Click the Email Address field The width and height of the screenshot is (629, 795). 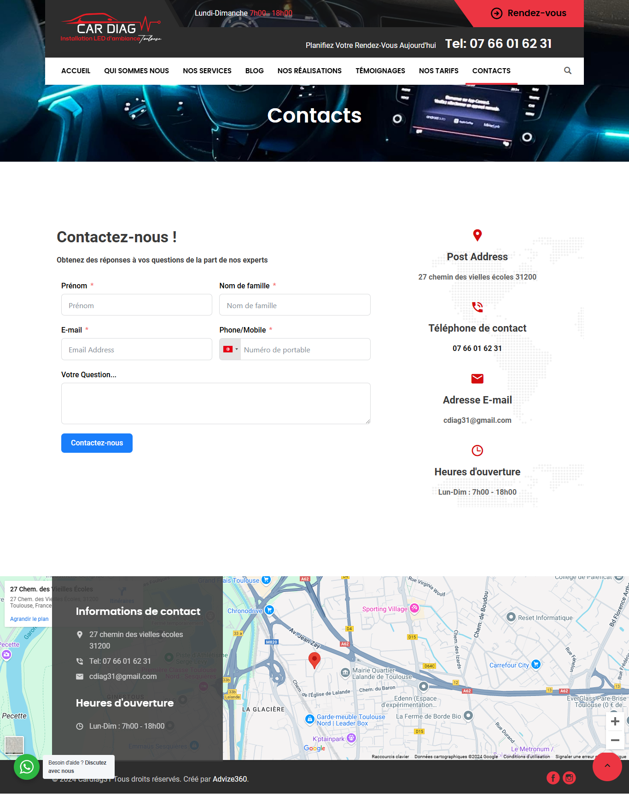click(136, 350)
